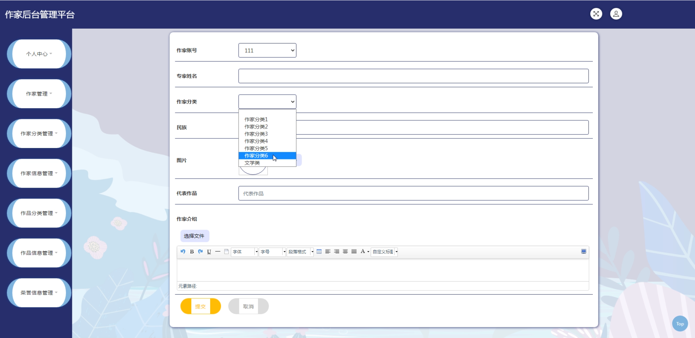Select option 文学类
The width and height of the screenshot is (695, 338).
click(267, 163)
